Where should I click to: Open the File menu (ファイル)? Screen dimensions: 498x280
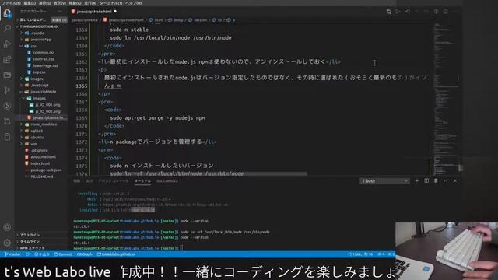11,3
